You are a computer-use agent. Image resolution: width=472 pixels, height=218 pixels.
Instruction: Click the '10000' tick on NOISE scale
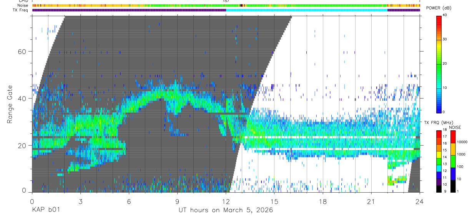point(462,142)
